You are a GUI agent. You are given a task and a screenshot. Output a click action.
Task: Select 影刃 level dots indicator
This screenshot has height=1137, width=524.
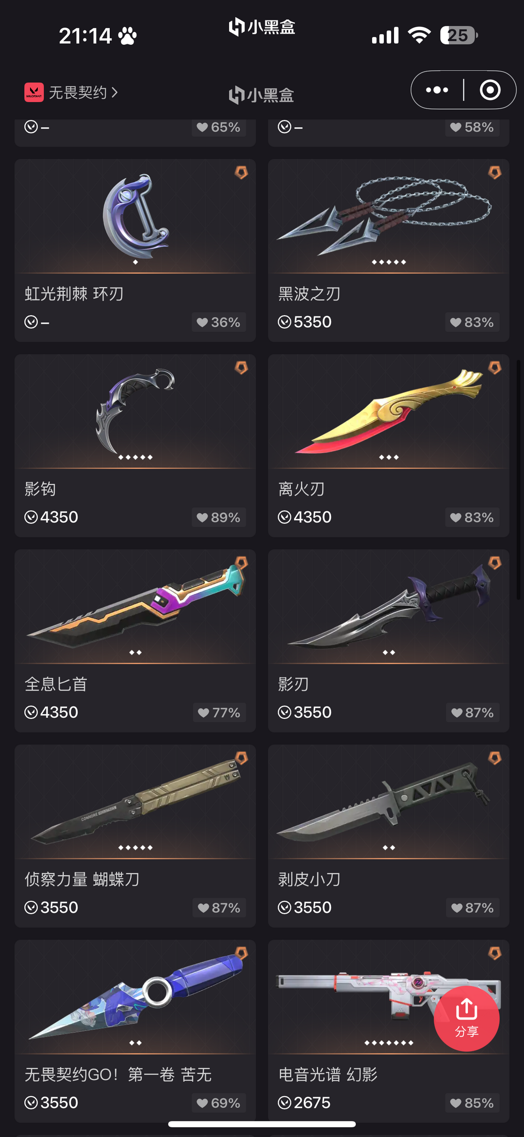point(389,652)
